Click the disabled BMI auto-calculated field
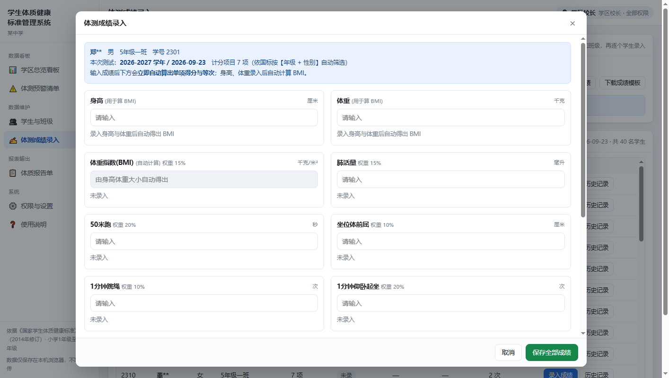Image resolution: width=669 pixels, height=378 pixels. tap(204, 180)
